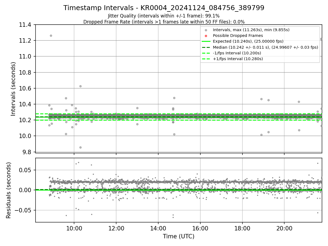
Task: Click the '10.2' y-axis tick label
Action: 26,120
